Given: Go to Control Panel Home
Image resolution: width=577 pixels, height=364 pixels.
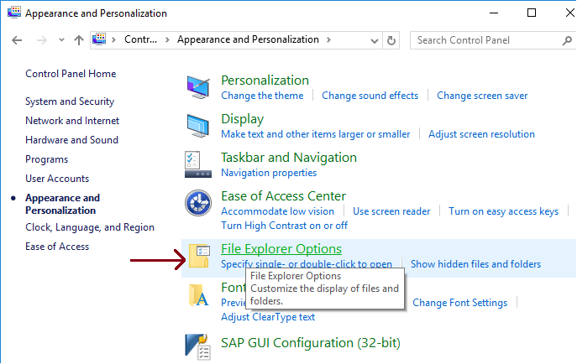Looking at the screenshot, I should point(71,74).
